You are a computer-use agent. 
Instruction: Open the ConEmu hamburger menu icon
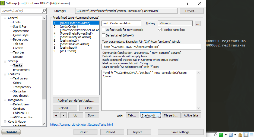tap(252, 135)
